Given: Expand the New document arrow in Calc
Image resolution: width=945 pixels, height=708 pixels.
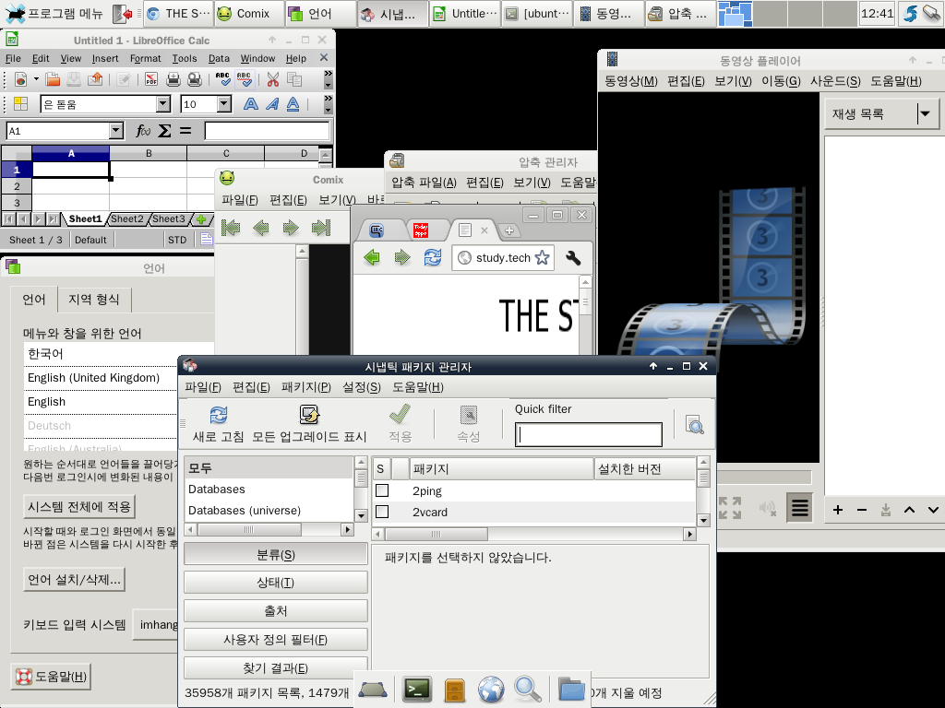Looking at the screenshot, I should (x=36, y=79).
